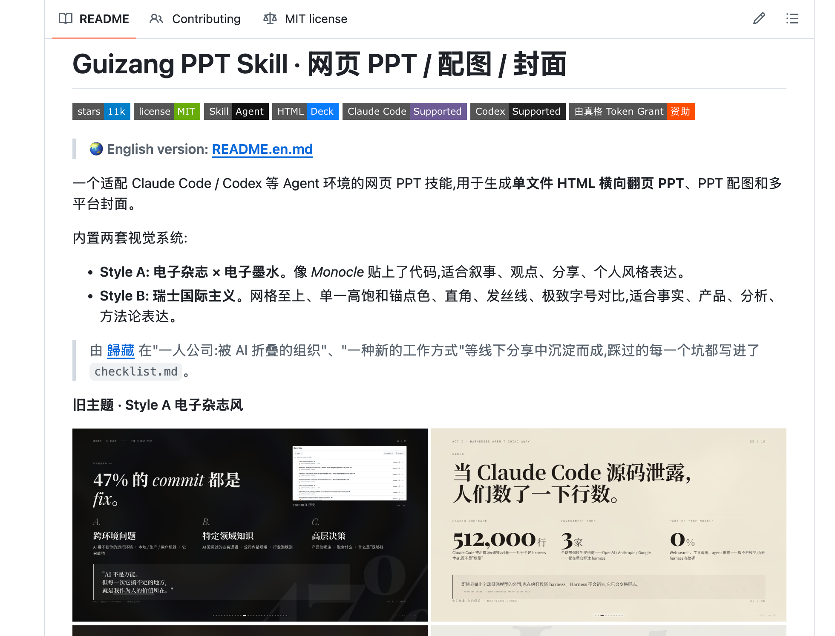Click the book icon beside README

tap(66, 19)
